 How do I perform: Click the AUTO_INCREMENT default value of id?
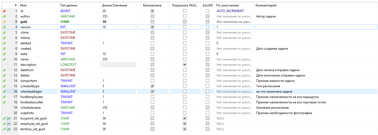(230, 11)
